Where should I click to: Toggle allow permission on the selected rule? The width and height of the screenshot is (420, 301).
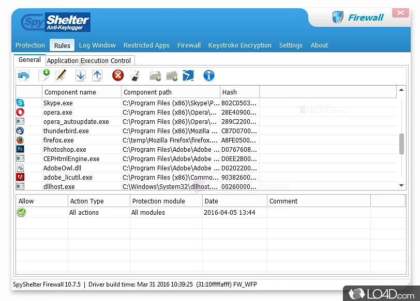click(x=21, y=212)
